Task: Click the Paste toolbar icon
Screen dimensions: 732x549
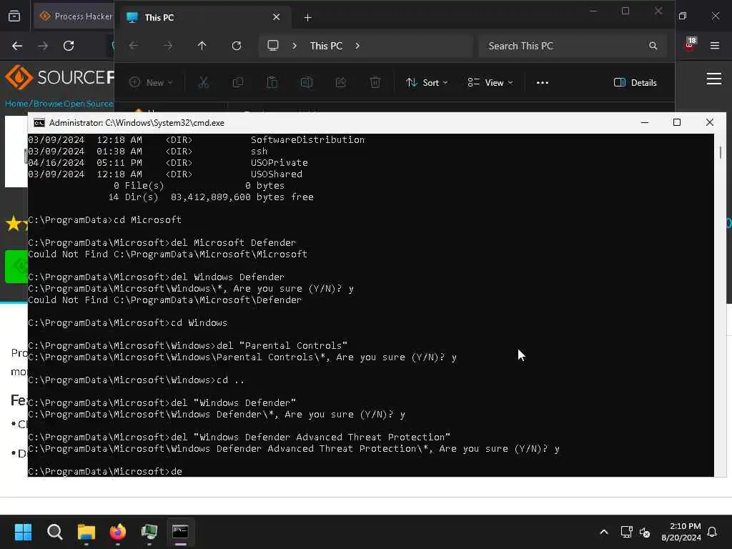Action: click(x=272, y=83)
